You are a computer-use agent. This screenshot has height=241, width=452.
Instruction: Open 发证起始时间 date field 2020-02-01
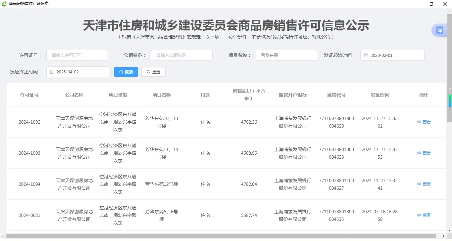click(x=392, y=55)
